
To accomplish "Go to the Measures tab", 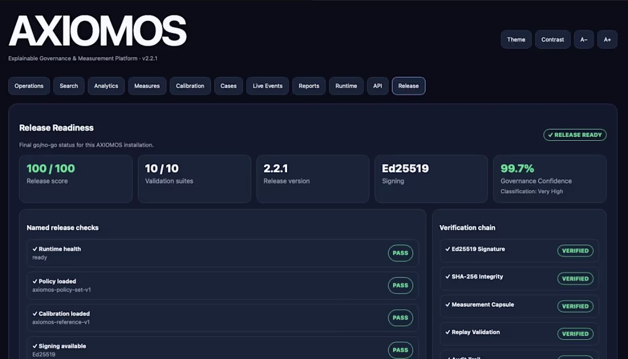I will point(147,86).
